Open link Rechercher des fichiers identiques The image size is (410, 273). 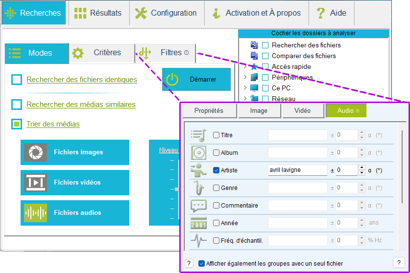click(x=82, y=80)
